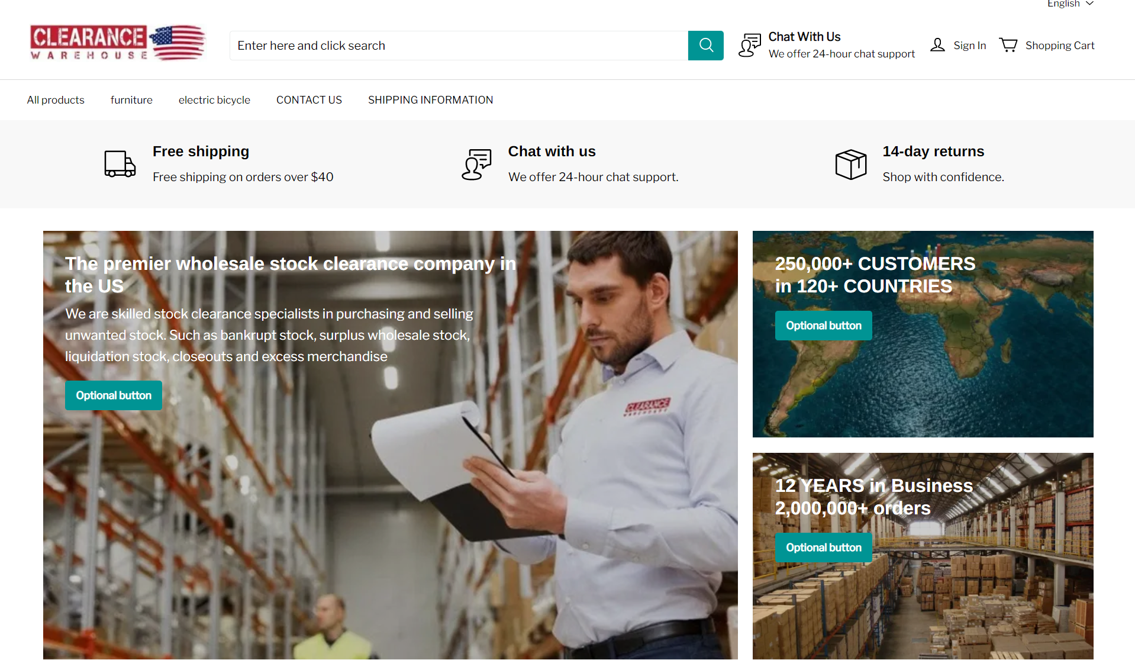This screenshot has width=1135, height=660.
Task: Open the furniture category
Action: (131, 100)
